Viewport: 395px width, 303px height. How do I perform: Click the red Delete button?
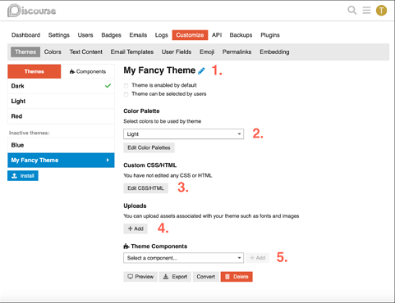pyautogui.click(x=237, y=277)
